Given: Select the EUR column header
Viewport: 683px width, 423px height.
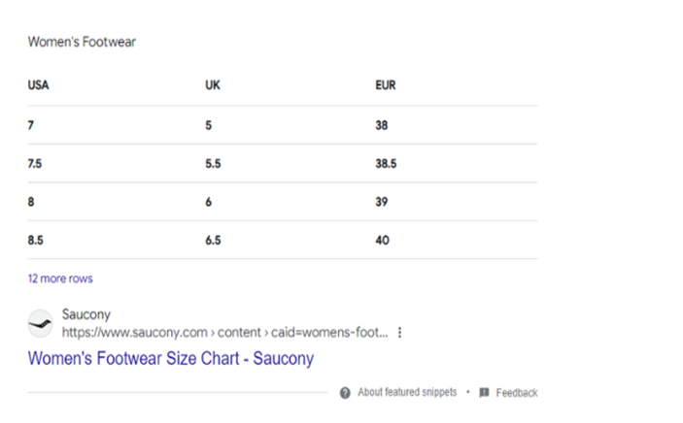Looking at the screenshot, I should coord(386,85).
